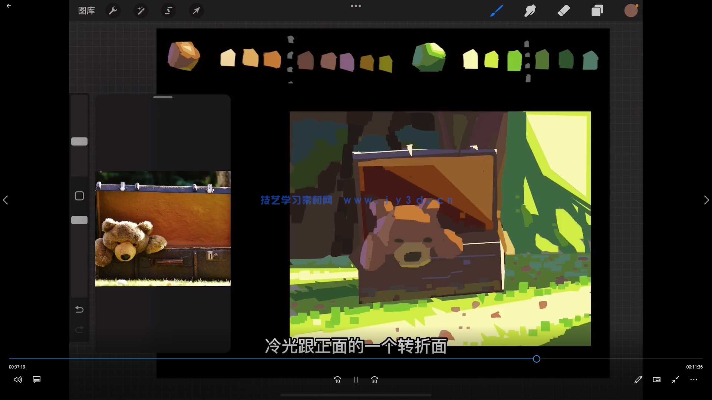Open the 图库 gallery
712x400 pixels.
coord(86,11)
